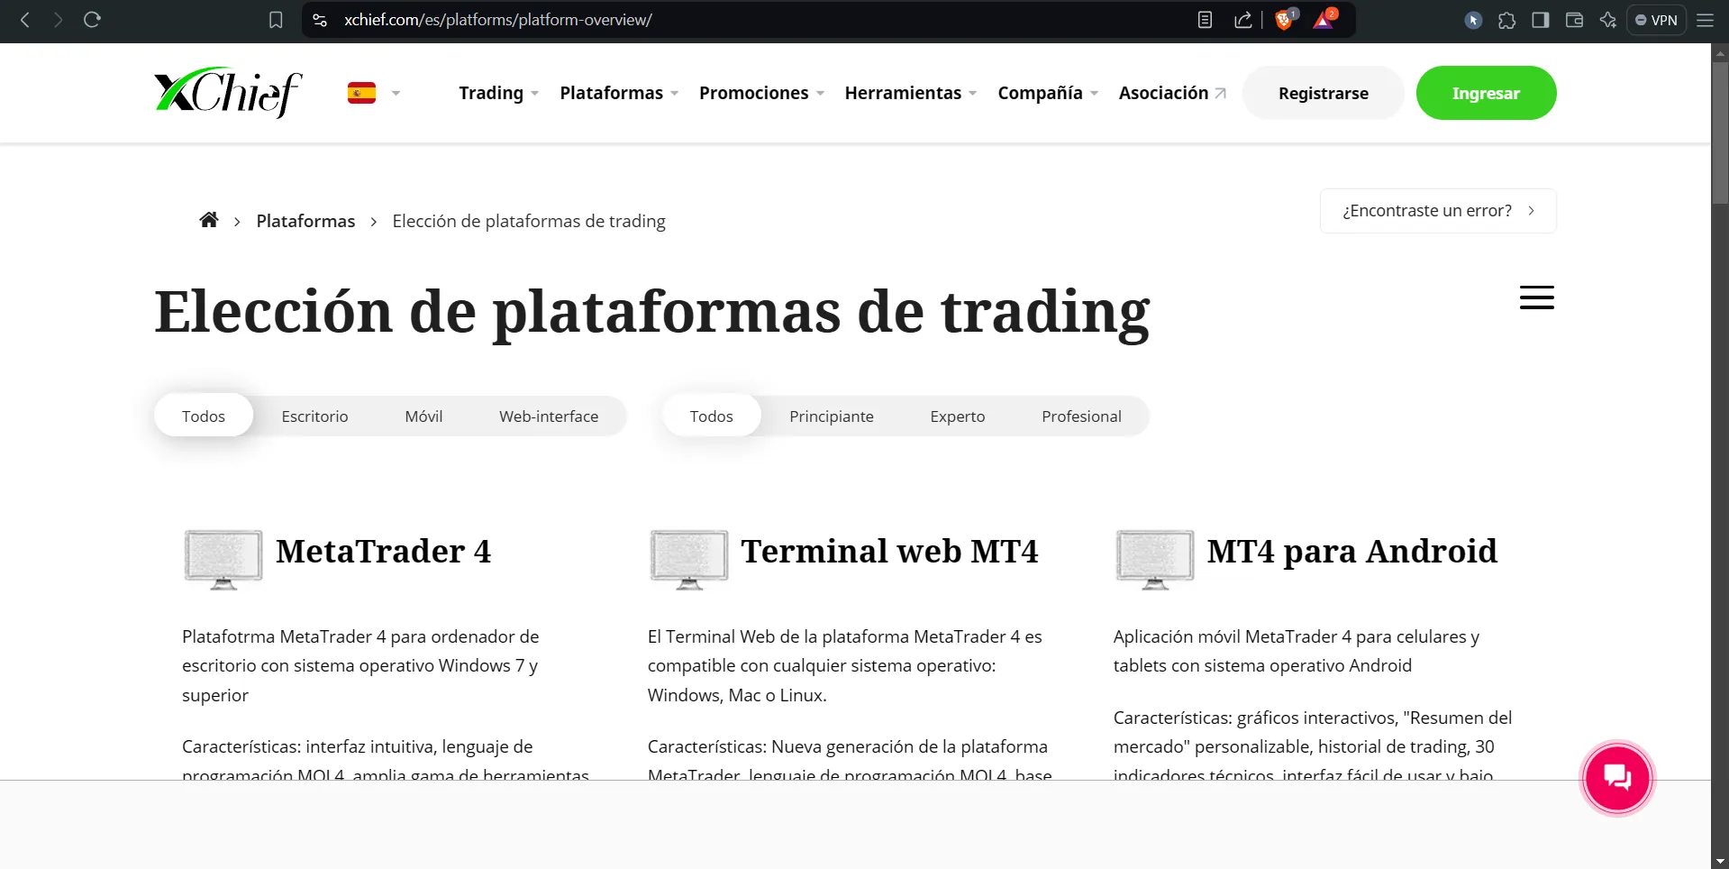This screenshot has height=869, width=1729.
Task: Filter platforms by Escritorio
Action: point(314,416)
